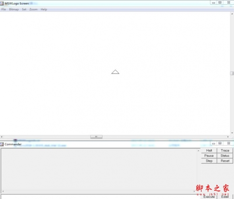Click the vertical scrollbar thumb of the Screen
The width and height of the screenshot is (234, 199).
pos(232,73)
